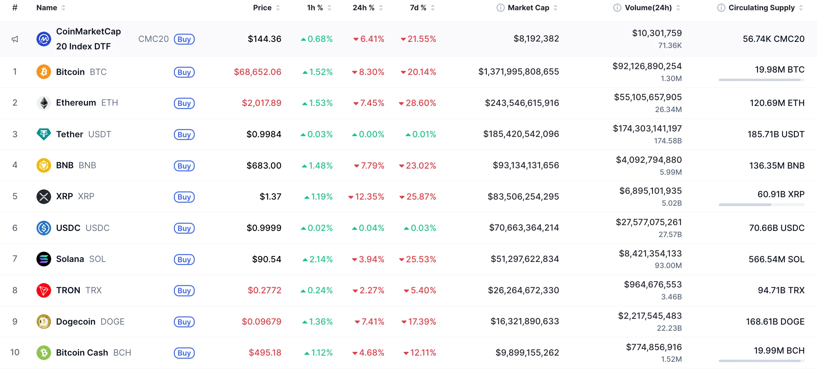Click the XRP black logo icon
This screenshot has width=817, height=374.
(44, 197)
